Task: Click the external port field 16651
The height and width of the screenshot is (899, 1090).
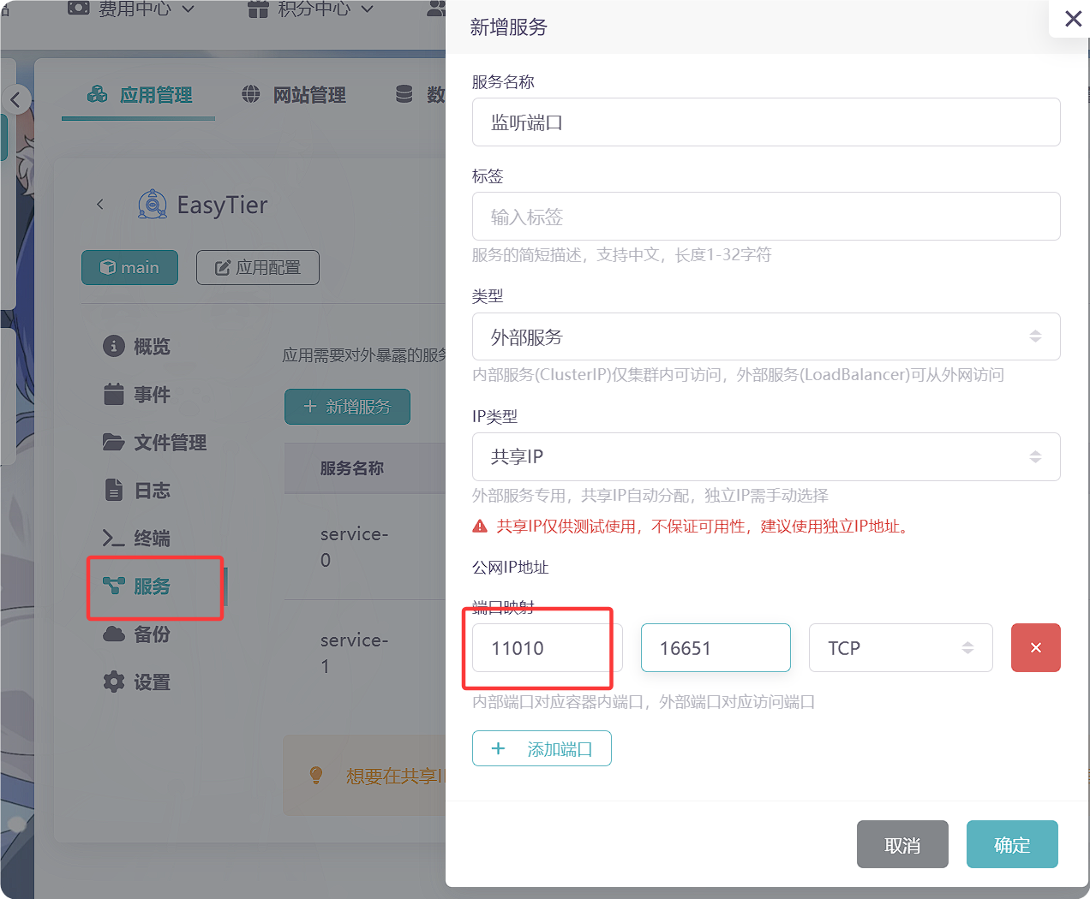Action: tap(715, 648)
